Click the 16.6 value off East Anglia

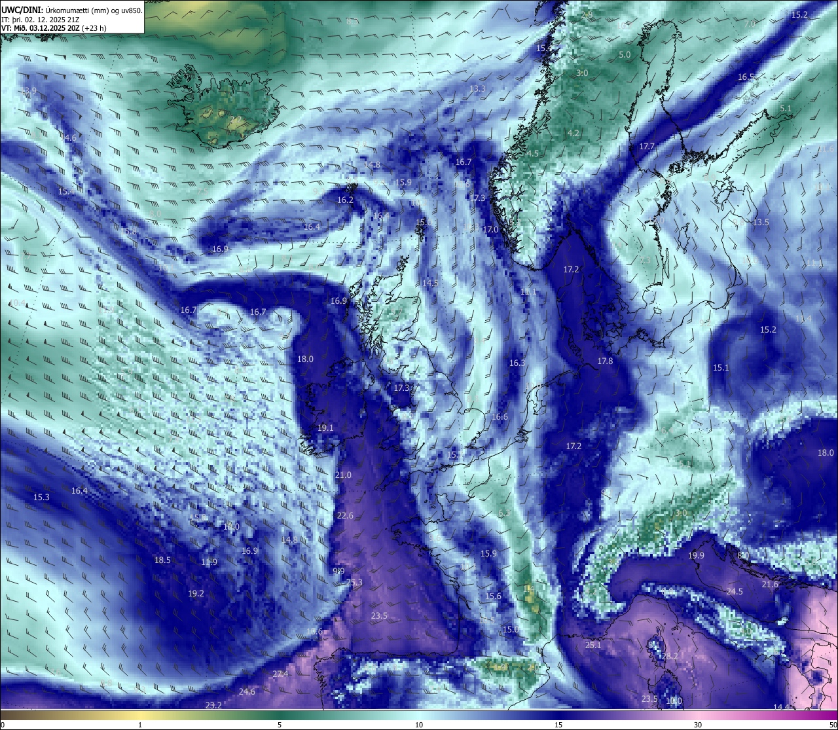pos(500,416)
